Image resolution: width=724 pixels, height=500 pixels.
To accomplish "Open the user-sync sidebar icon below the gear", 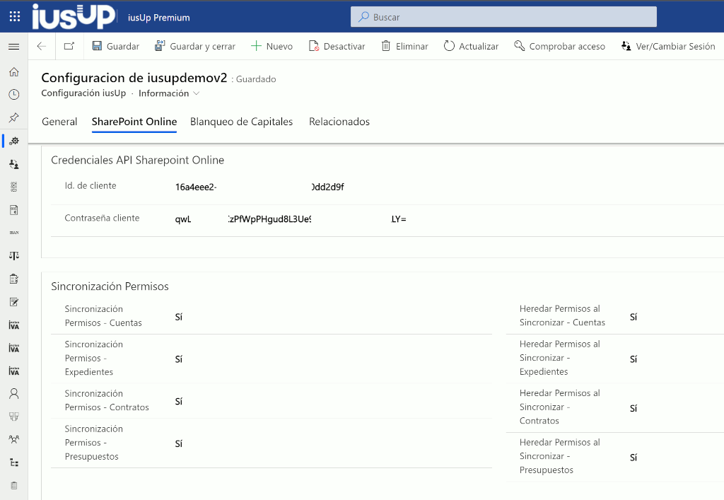I will pos(14,164).
